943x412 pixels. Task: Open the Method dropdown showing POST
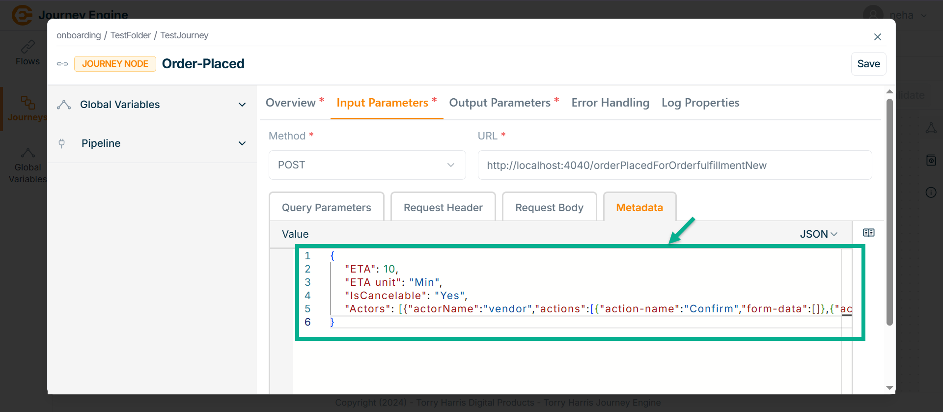point(367,165)
